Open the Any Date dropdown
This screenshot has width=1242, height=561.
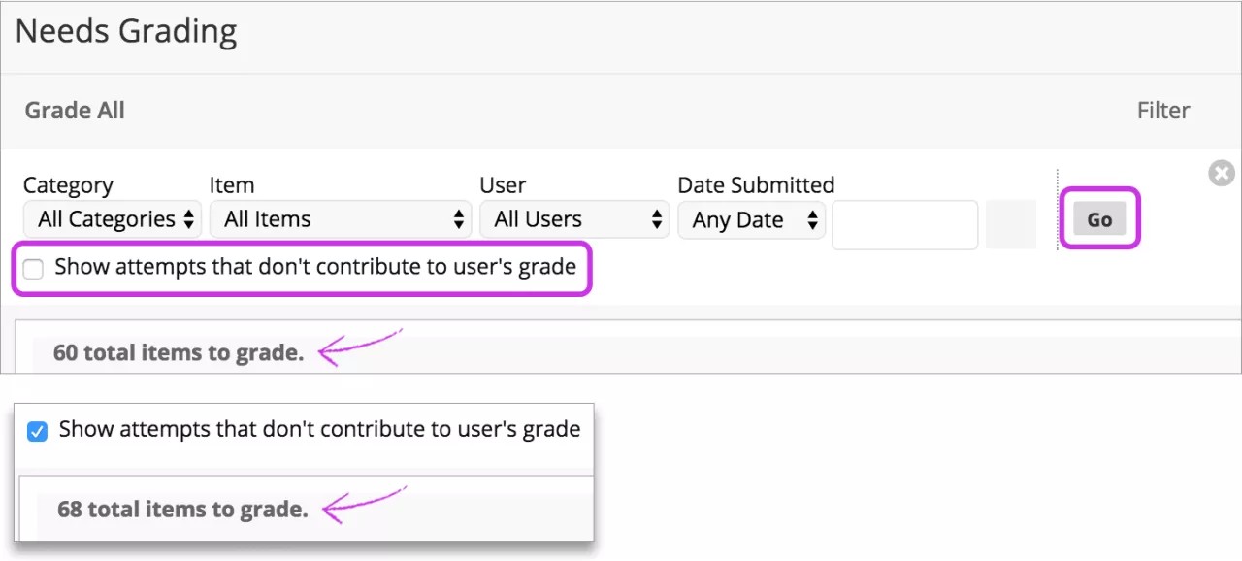coord(751,219)
